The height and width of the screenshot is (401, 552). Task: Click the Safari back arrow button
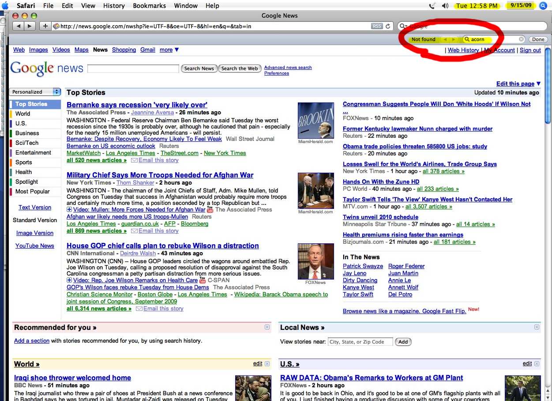(x=19, y=26)
